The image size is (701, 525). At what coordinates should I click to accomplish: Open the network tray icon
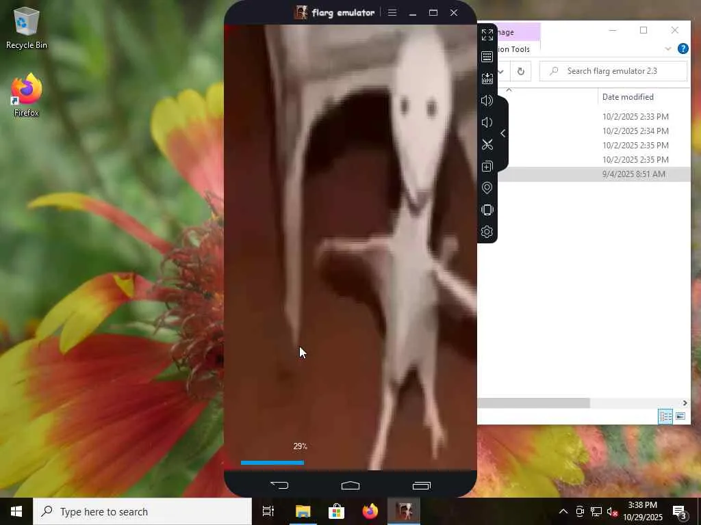coord(596,511)
